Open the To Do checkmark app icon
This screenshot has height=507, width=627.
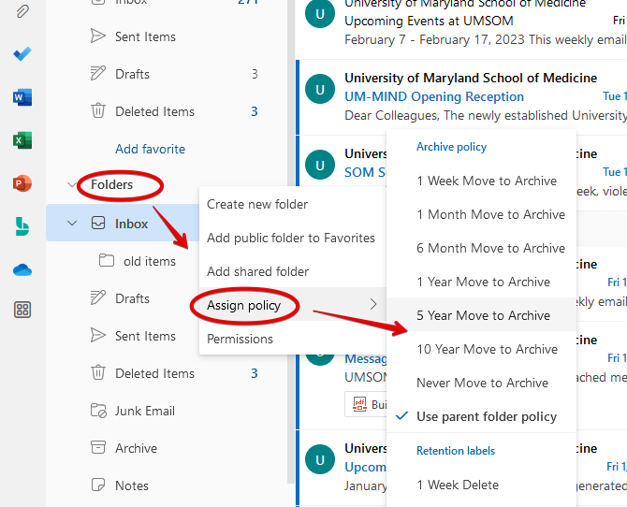(22, 53)
